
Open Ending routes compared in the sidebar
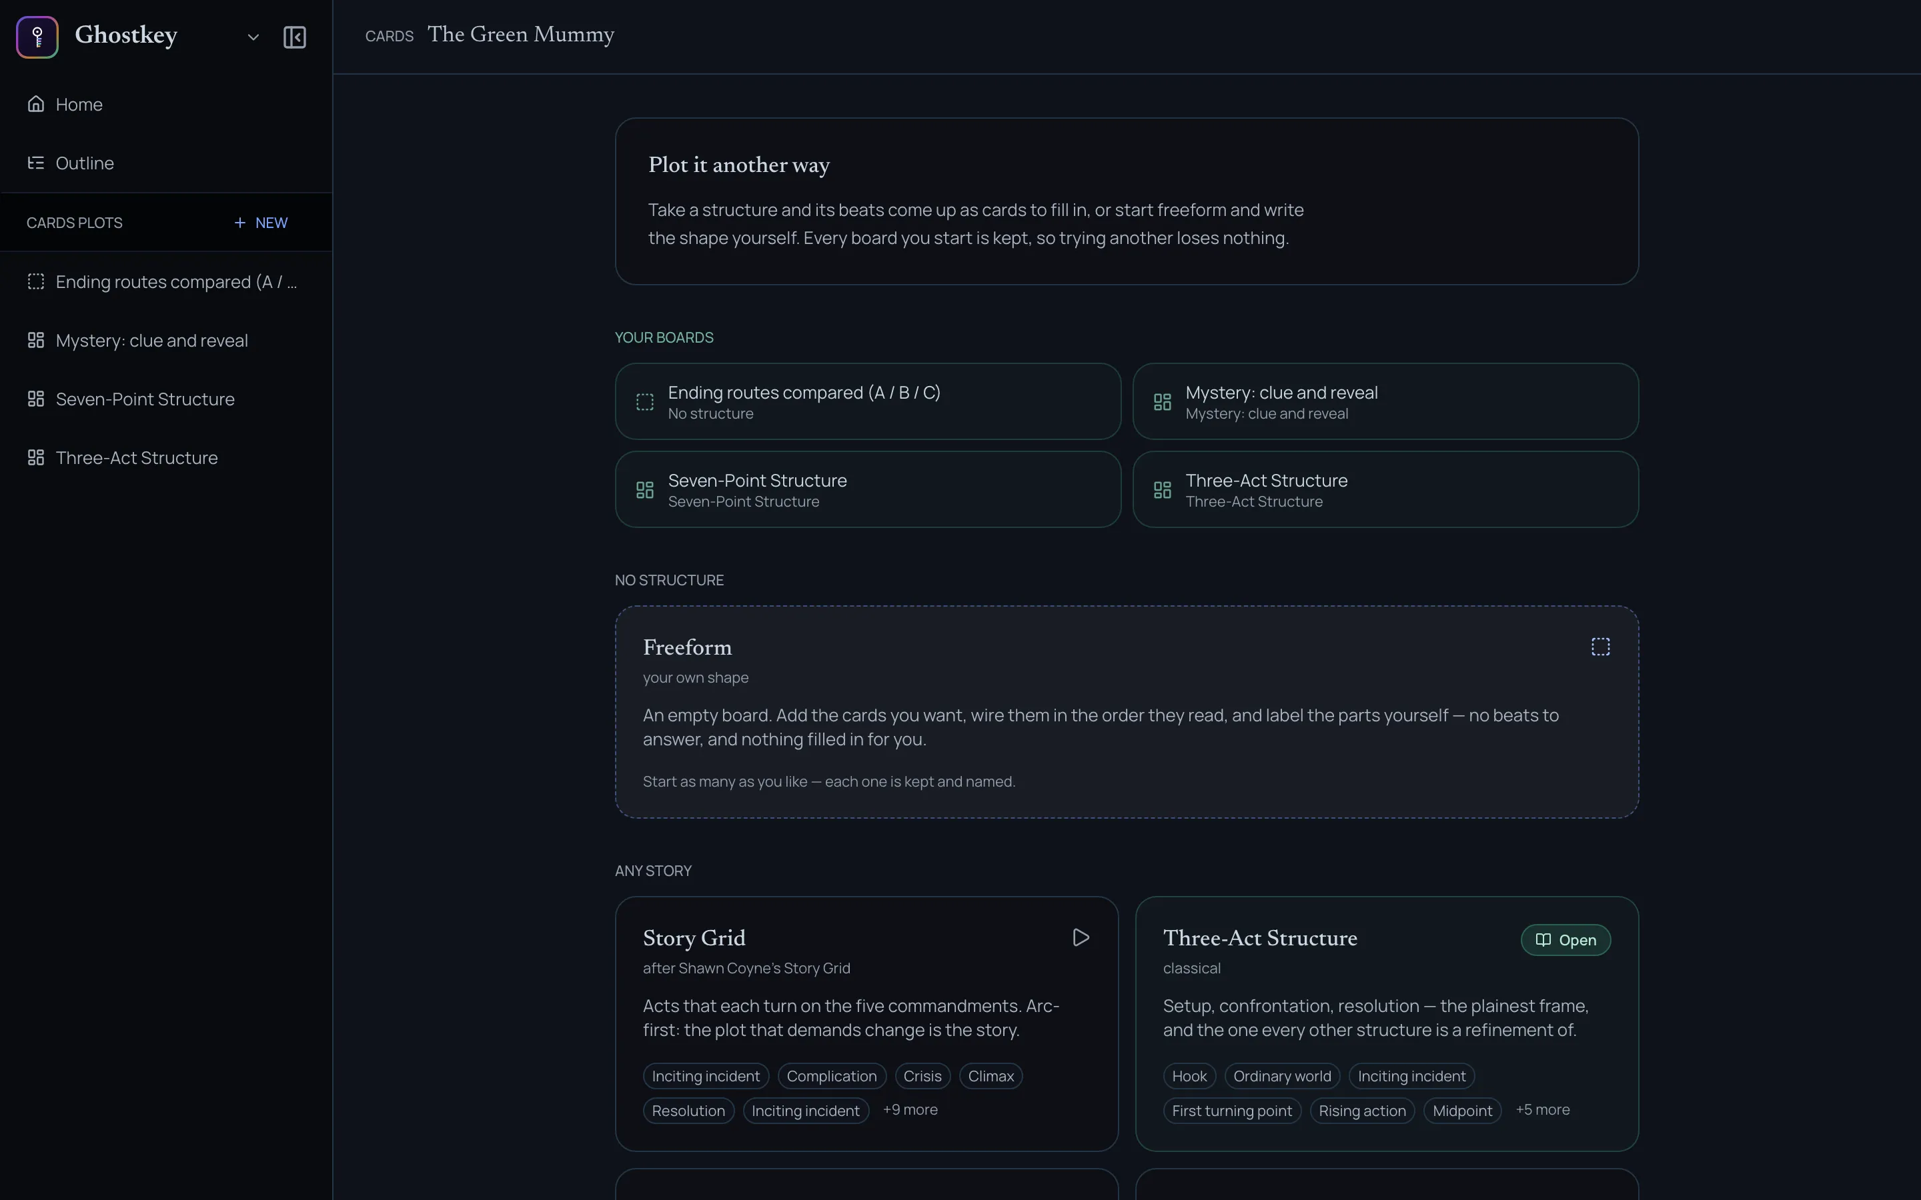[166, 282]
